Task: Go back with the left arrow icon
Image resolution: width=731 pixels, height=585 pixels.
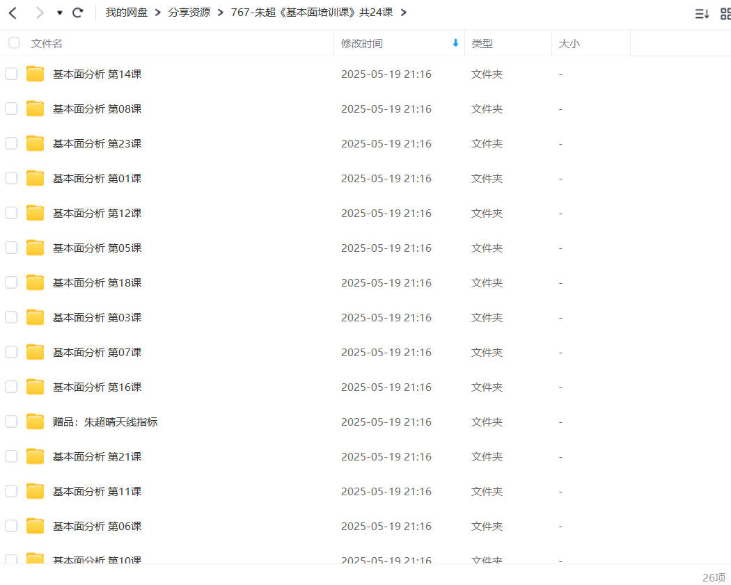Action: (x=13, y=13)
